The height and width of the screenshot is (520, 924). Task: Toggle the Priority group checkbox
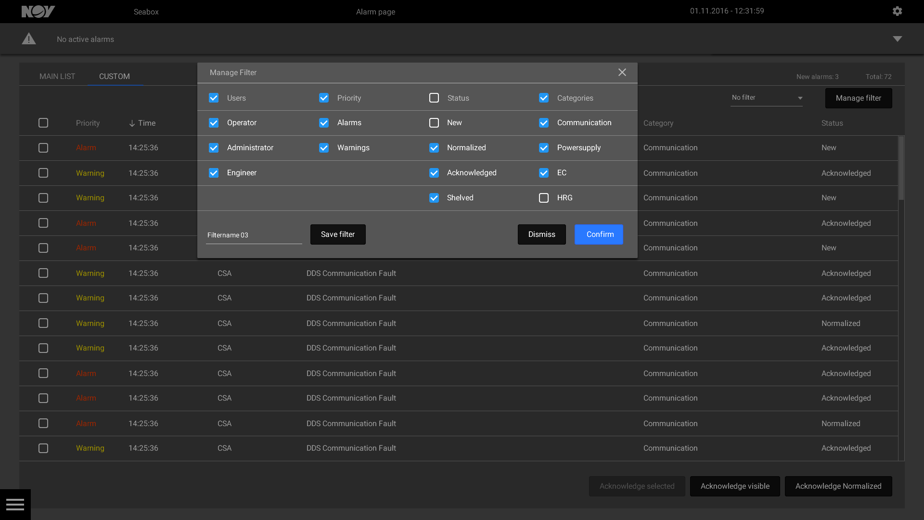[x=324, y=98]
